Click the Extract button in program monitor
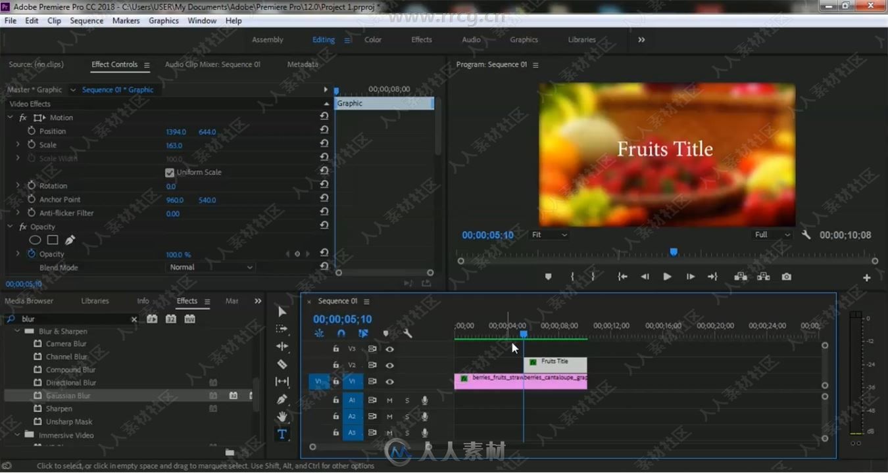 pos(763,277)
